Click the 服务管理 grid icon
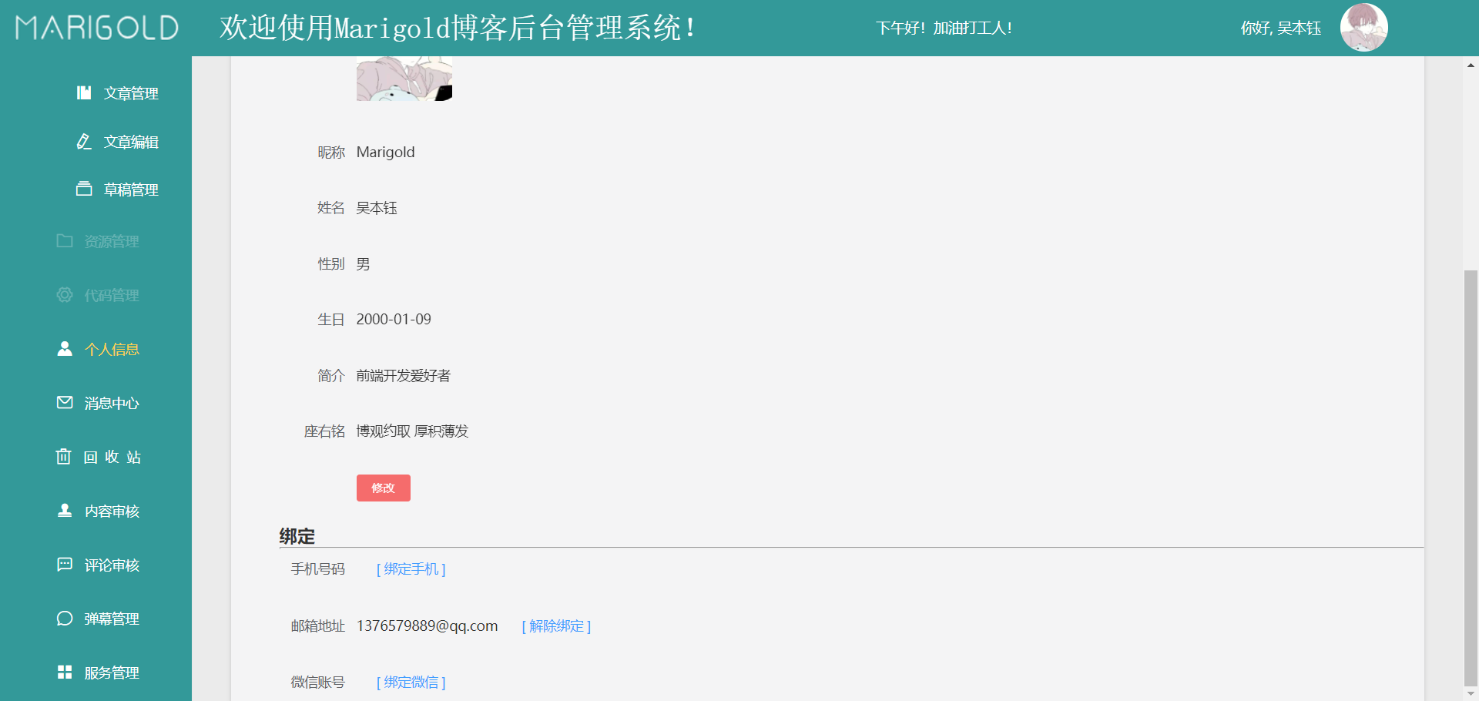The height and width of the screenshot is (701, 1479). click(x=65, y=672)
